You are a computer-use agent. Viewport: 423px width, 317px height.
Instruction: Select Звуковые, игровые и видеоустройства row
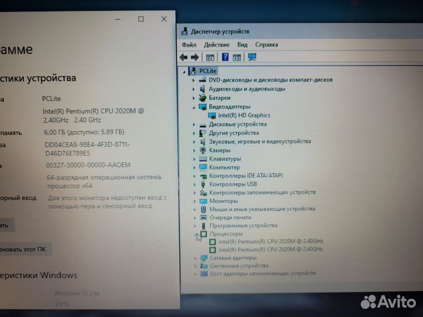coord(260,141)
